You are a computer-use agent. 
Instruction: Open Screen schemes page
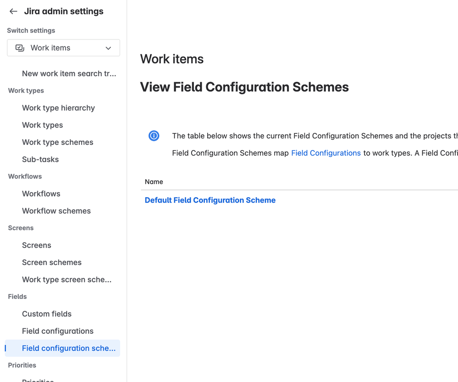(52, 262)
